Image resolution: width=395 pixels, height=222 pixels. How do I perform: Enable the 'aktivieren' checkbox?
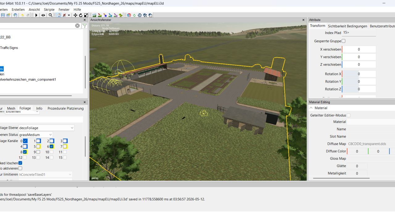click(x=20, y=168)
